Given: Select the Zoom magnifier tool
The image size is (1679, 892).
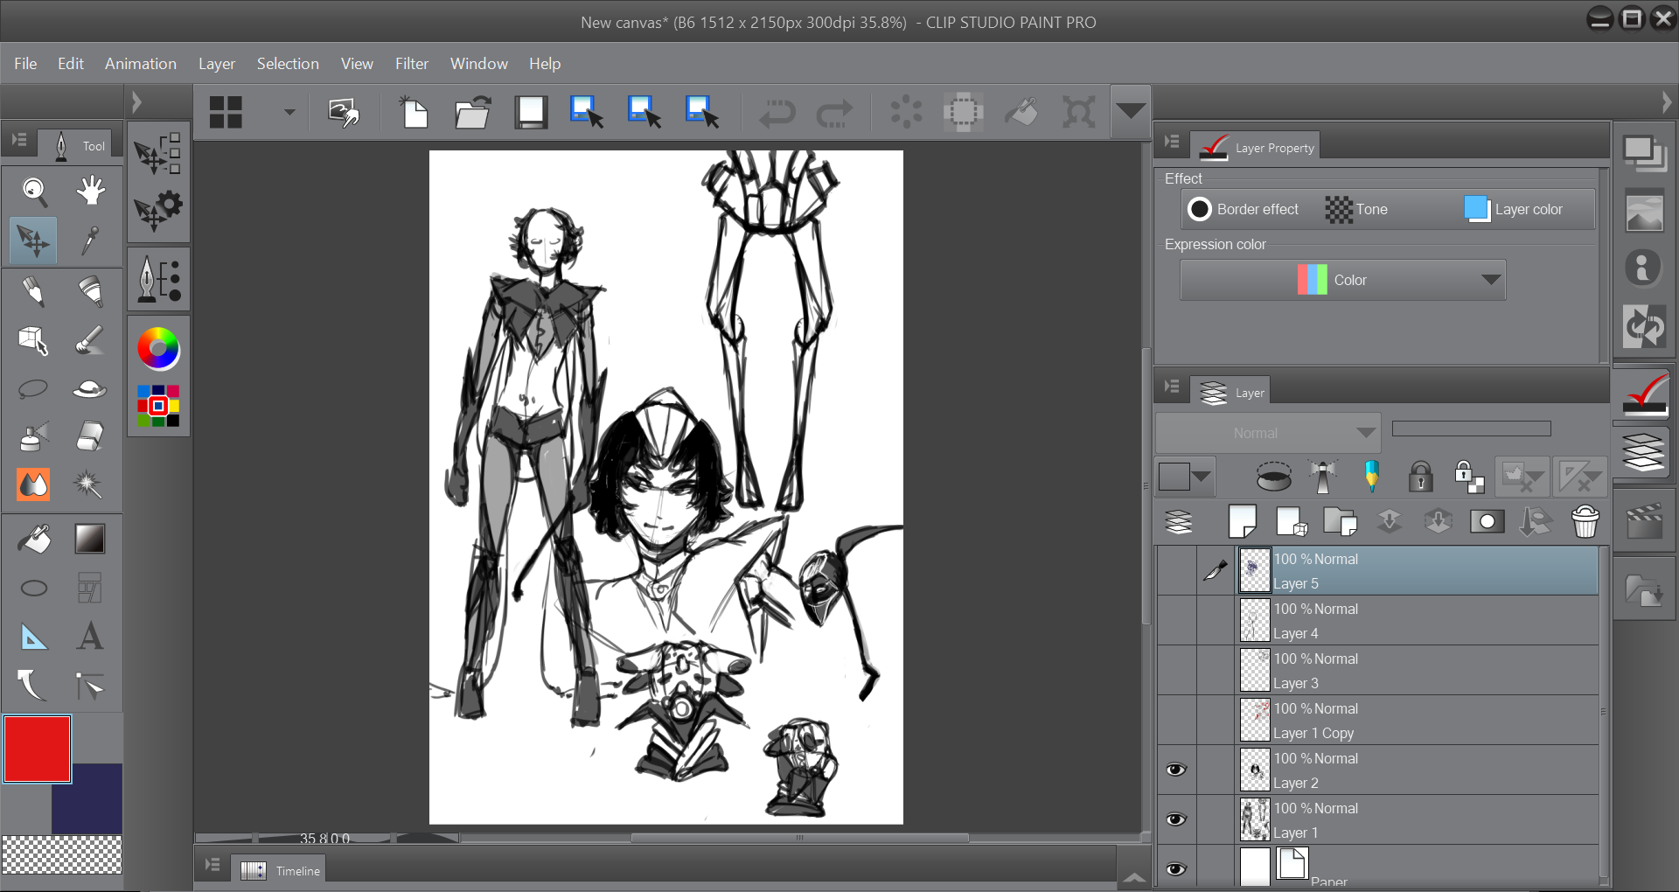Looking at the screenshot, I should pos(34,191).
